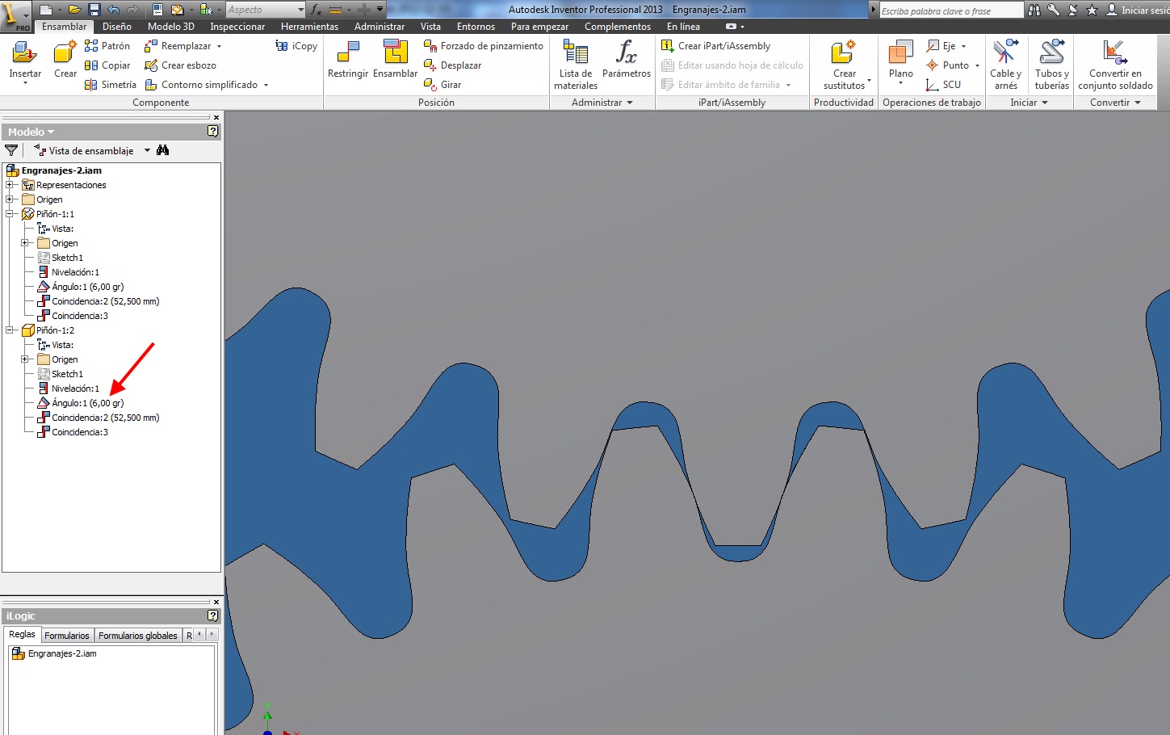This screenshot has width=1170, height=735.
Task: Select the Copiar component tool
Action: pos(107,65)
